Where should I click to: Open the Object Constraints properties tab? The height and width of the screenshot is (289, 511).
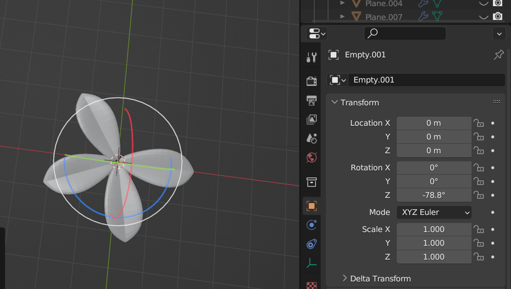[312, 244]
